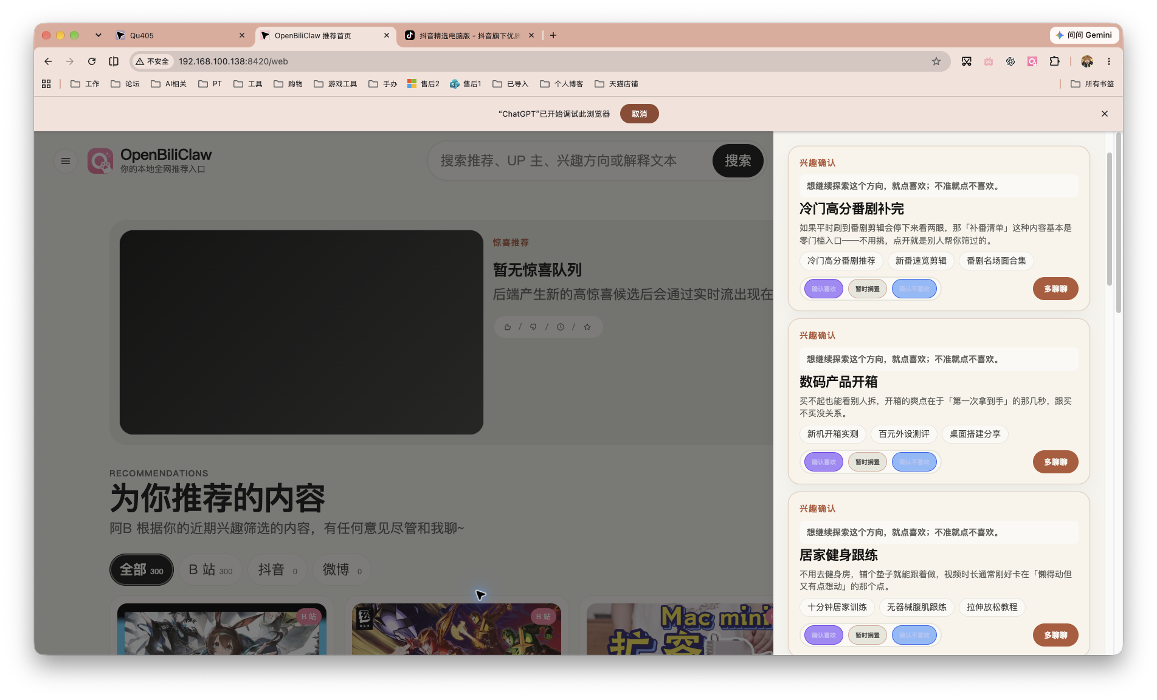
Task: Select 确认喜欢 for 数码产品开箱
Action: pyautogui.click(x=824, y=462)
